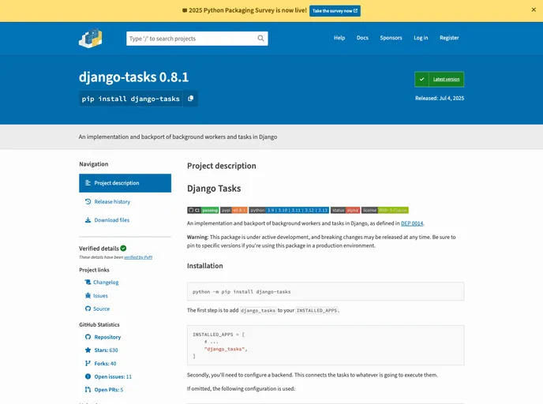Click Forks: 40 link

tap(105, 363)
